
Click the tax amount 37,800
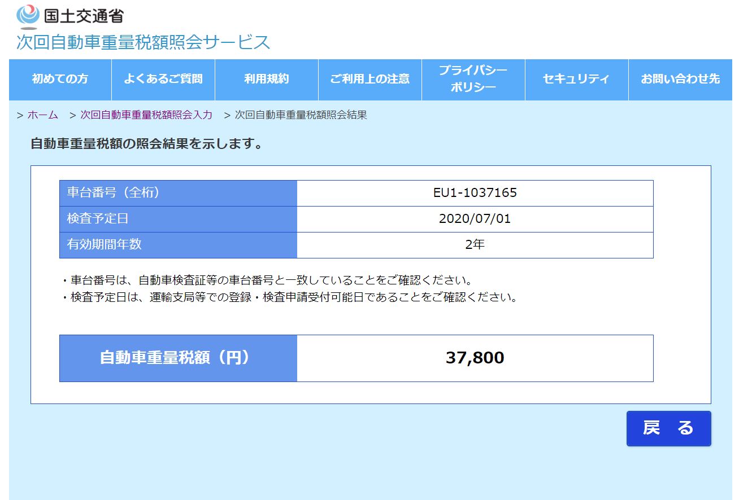[475, 358]
